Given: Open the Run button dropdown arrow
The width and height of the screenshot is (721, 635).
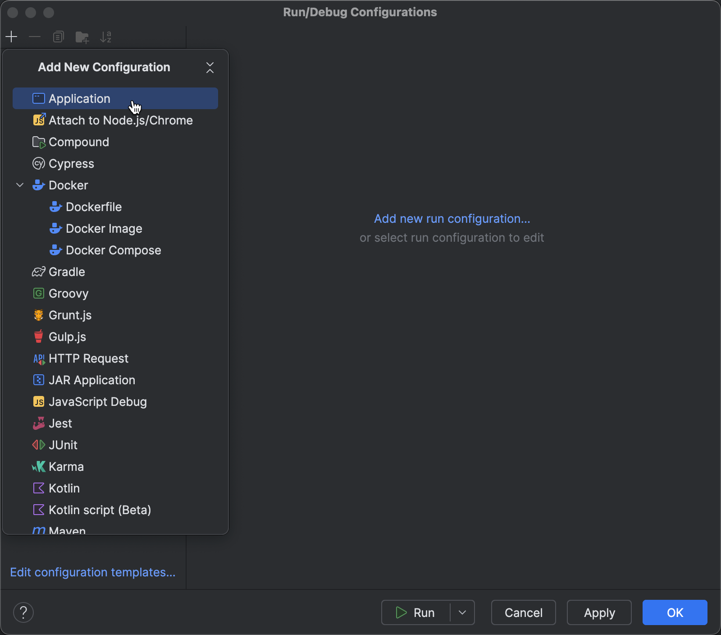Looking at the screenshot, I should 462,612.
